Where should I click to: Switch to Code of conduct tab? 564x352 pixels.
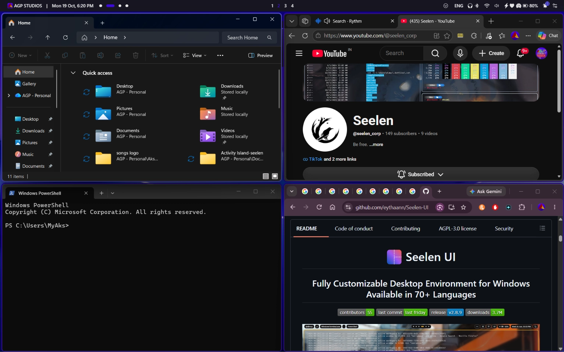coord(354,229)
